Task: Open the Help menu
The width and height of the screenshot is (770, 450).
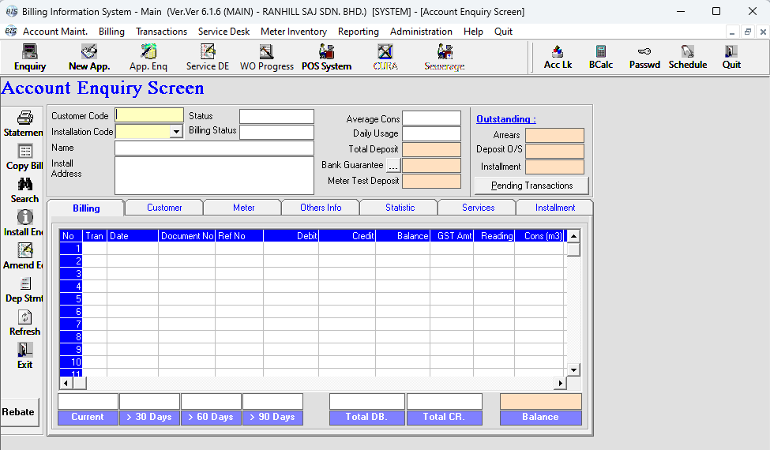Action: pos(473,32)
